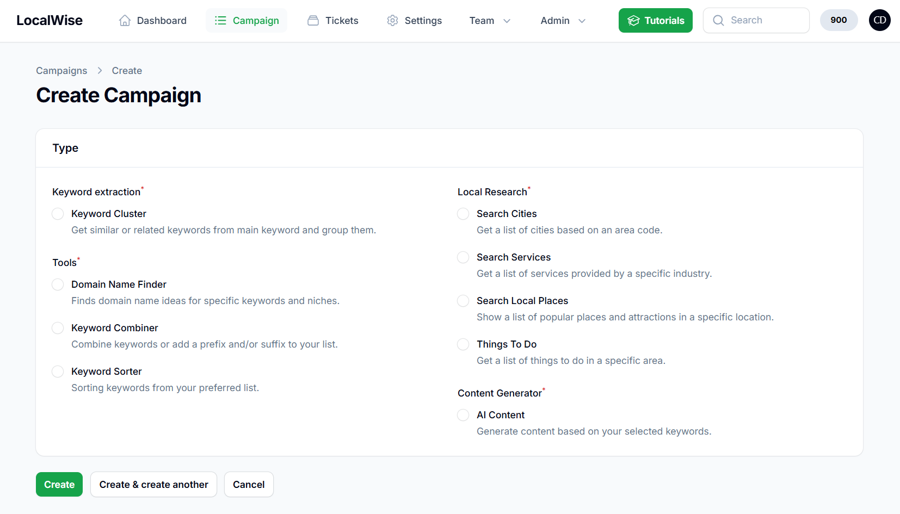Open the LocalWise logo home link
The width and height of the screenshot is (900, 514).
click(50, 20)
